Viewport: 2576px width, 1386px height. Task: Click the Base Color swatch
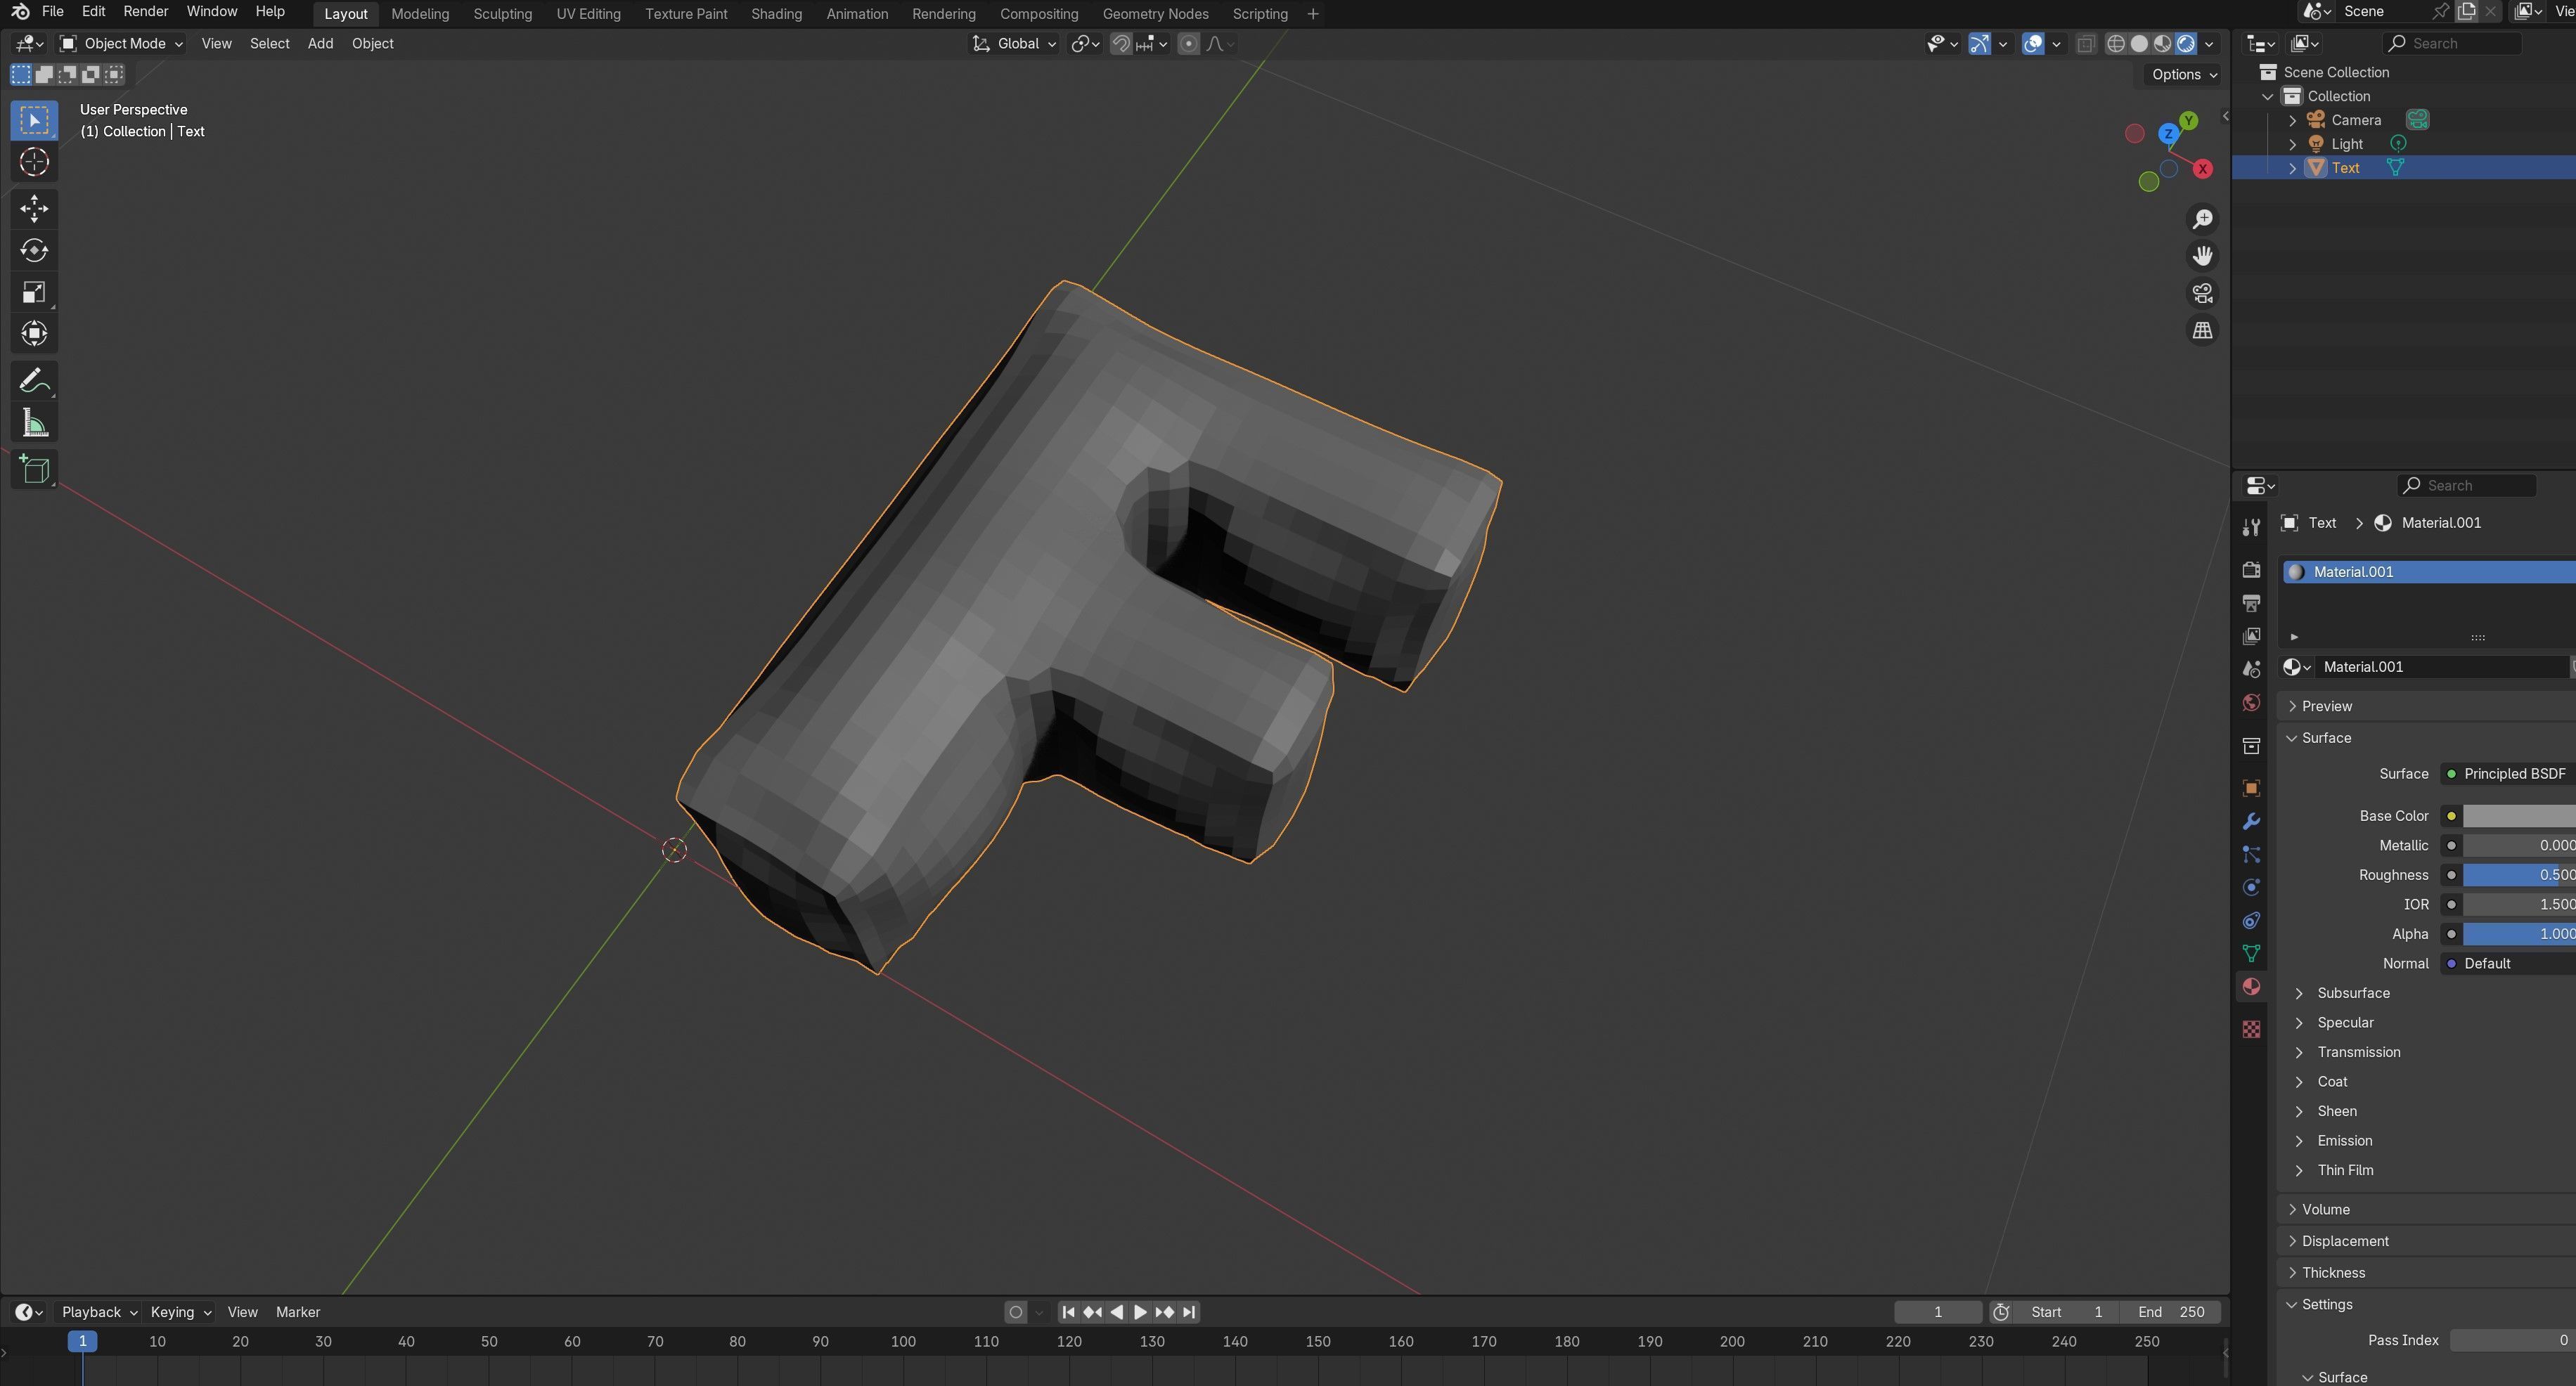[x=2518, y=816]
